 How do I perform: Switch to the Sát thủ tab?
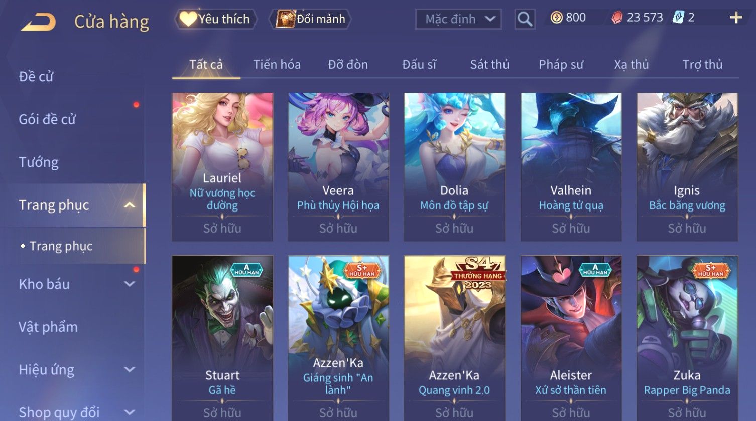[x=489, y=64]
